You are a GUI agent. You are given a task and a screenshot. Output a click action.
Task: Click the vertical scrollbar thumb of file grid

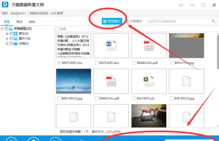point(218,52)
